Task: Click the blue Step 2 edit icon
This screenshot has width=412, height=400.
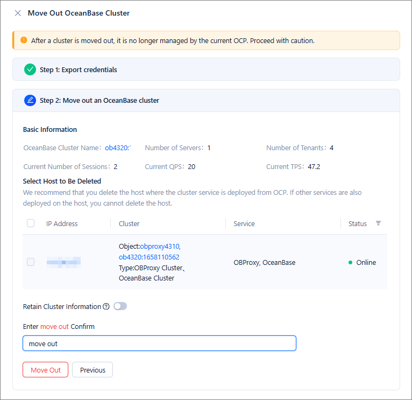Action: coord(30,100)
